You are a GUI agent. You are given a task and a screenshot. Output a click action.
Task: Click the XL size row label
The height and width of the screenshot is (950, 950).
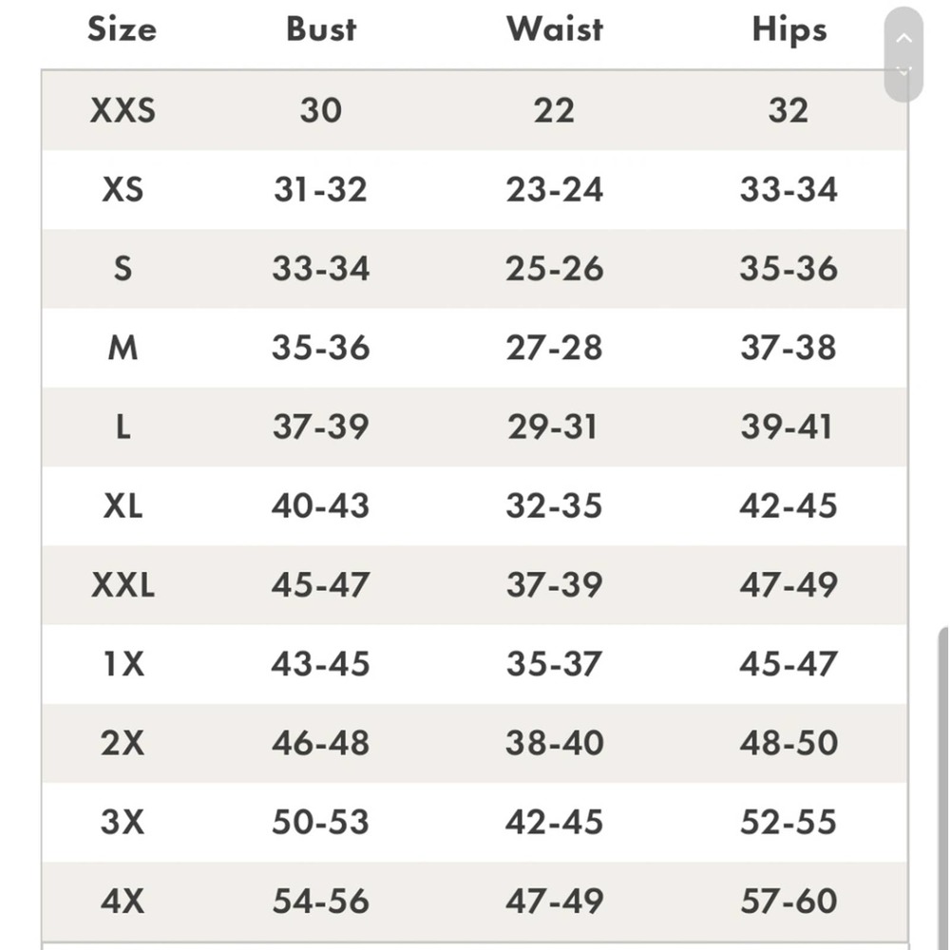point(123,506)
